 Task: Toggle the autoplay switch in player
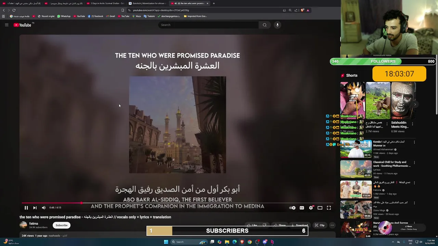(292, 208)
